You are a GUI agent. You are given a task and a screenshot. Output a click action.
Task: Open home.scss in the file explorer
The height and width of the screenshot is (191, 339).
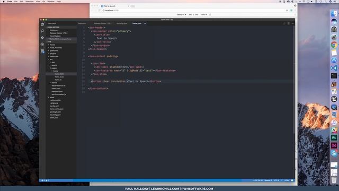click(59, 77)
